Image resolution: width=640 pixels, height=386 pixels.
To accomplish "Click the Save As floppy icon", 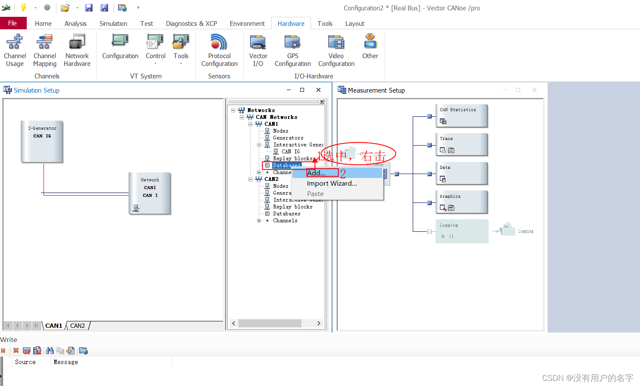I will click(x=104, y=7).
